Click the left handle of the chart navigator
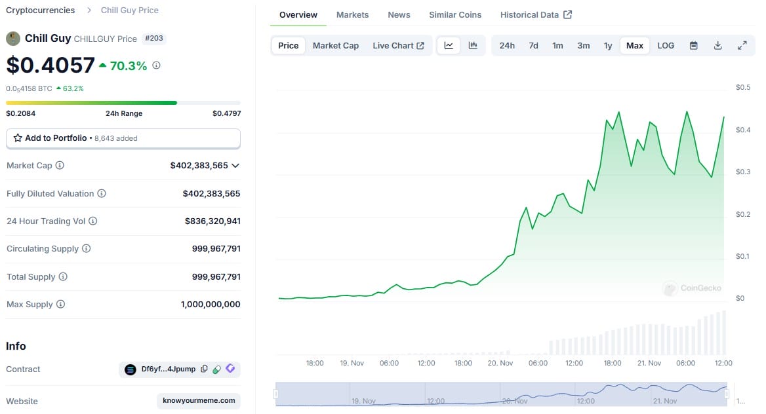Screen dimensions: 766x414 pyautogui.click(x=275, y=394)
